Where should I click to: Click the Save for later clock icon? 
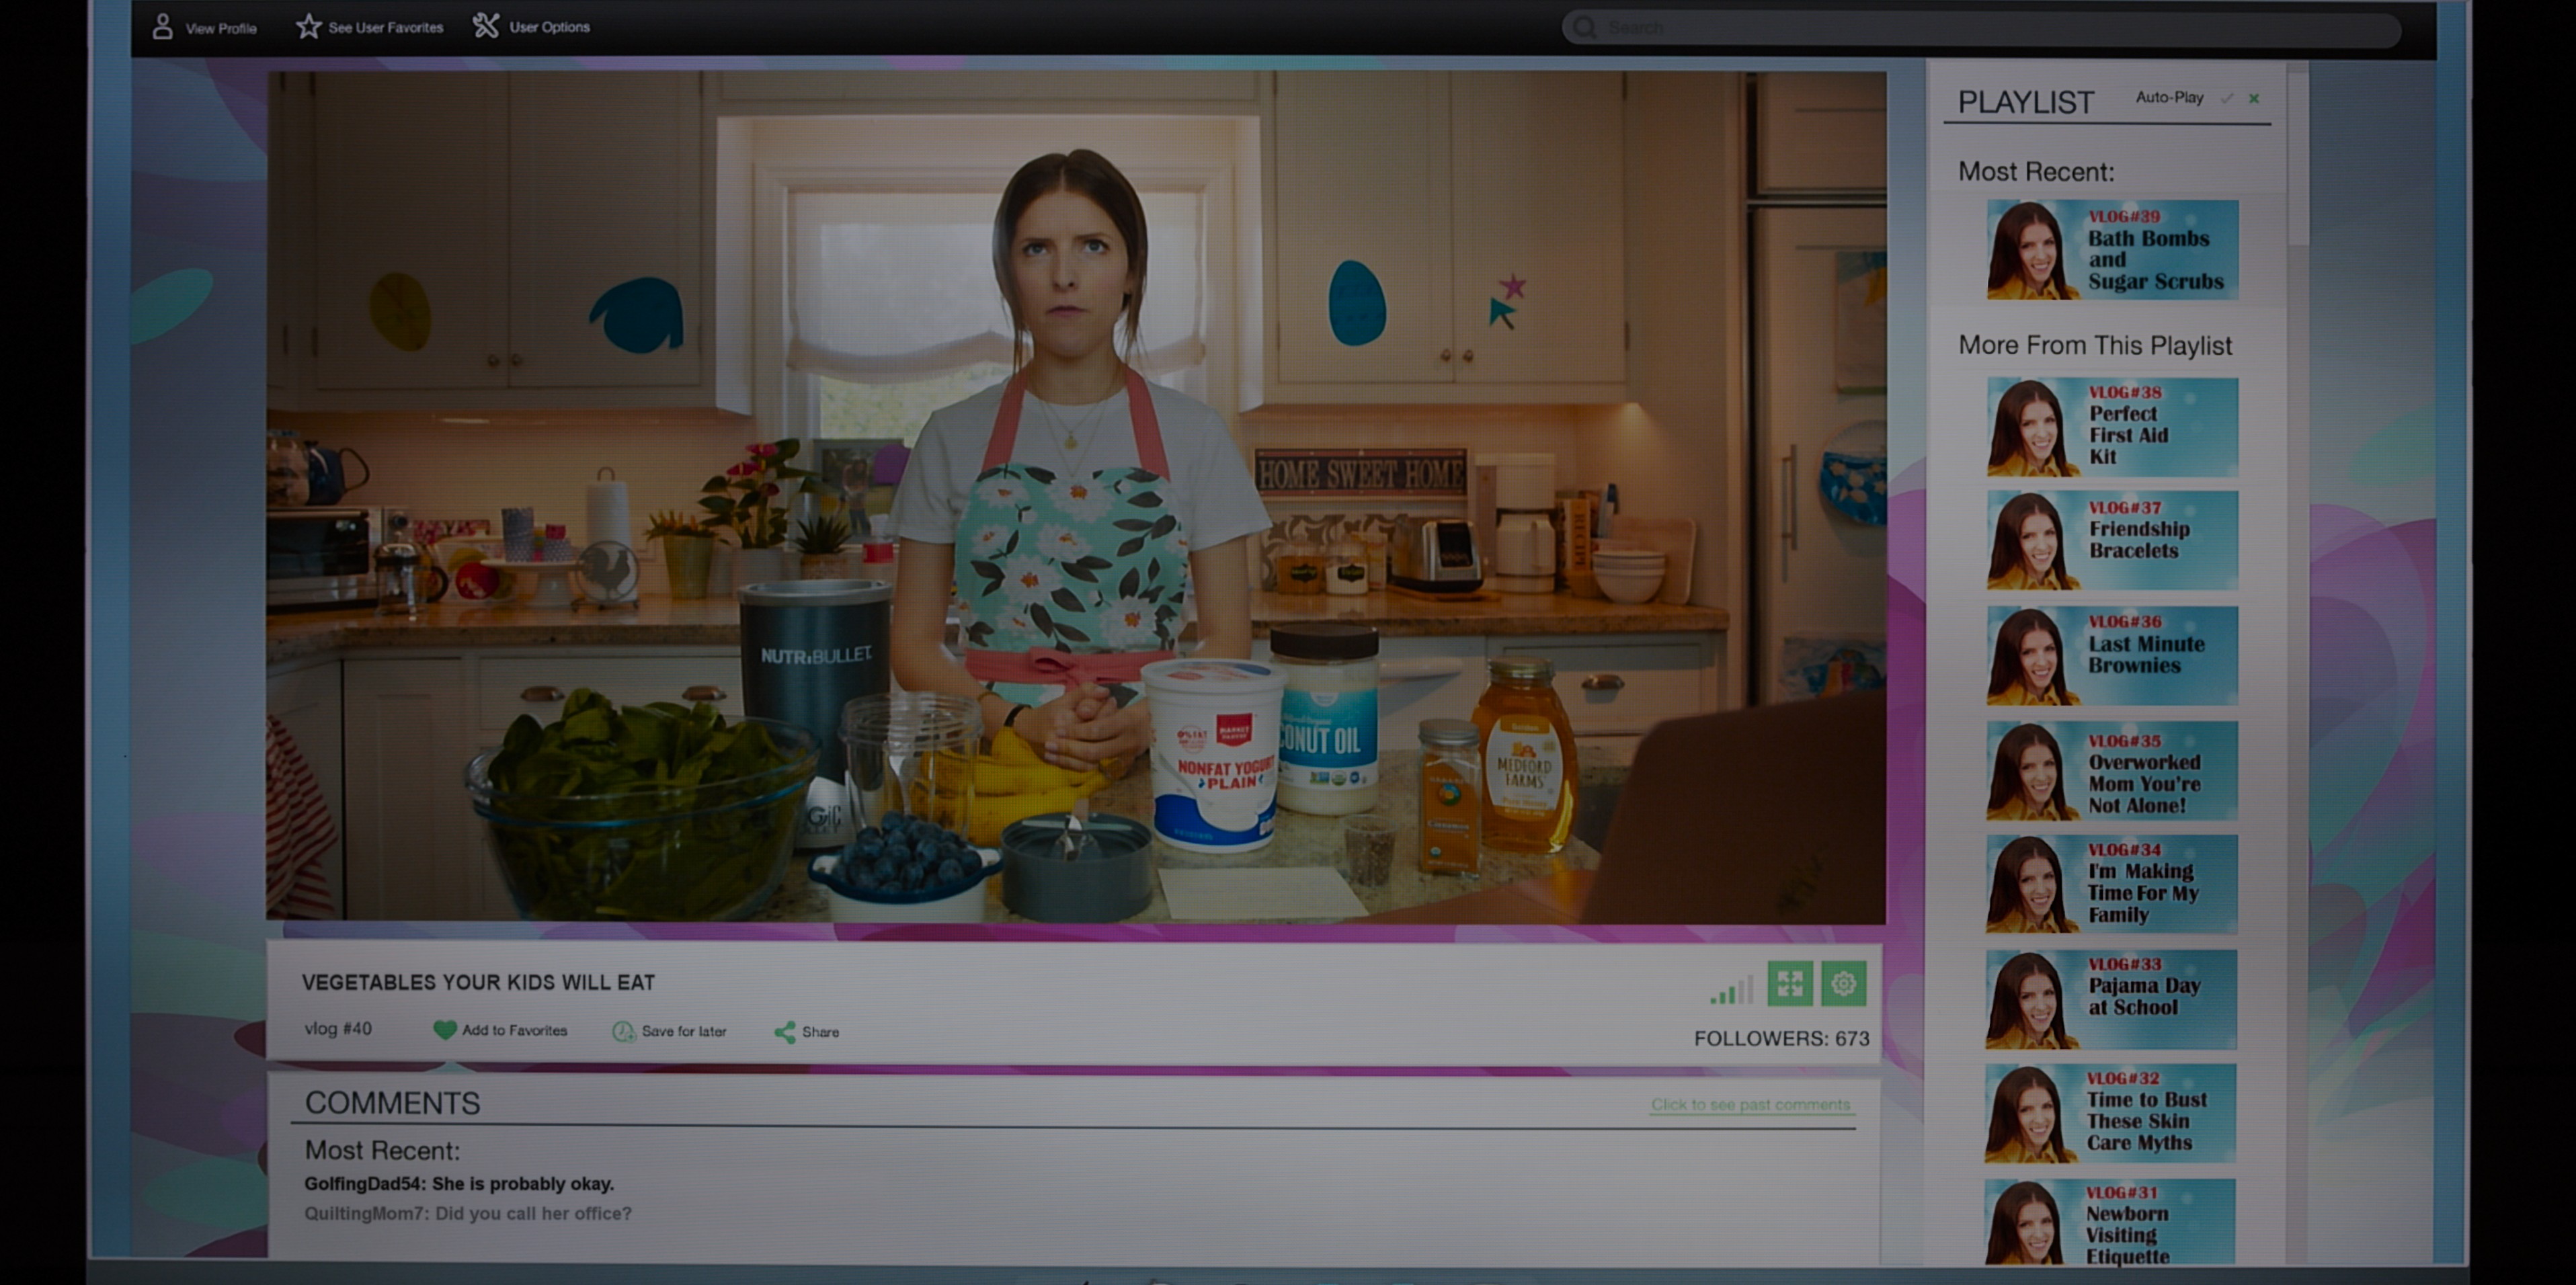pyautogui.click(x=623, y=1031)
